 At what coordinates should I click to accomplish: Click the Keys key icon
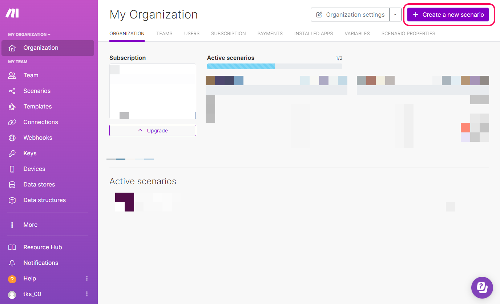click(x=12, y=153)
